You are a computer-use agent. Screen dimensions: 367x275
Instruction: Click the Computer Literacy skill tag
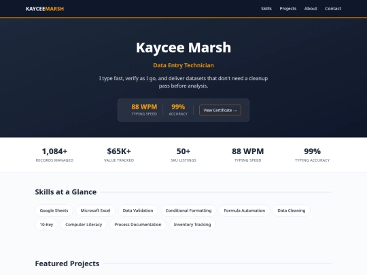click(x=84, y=225)
